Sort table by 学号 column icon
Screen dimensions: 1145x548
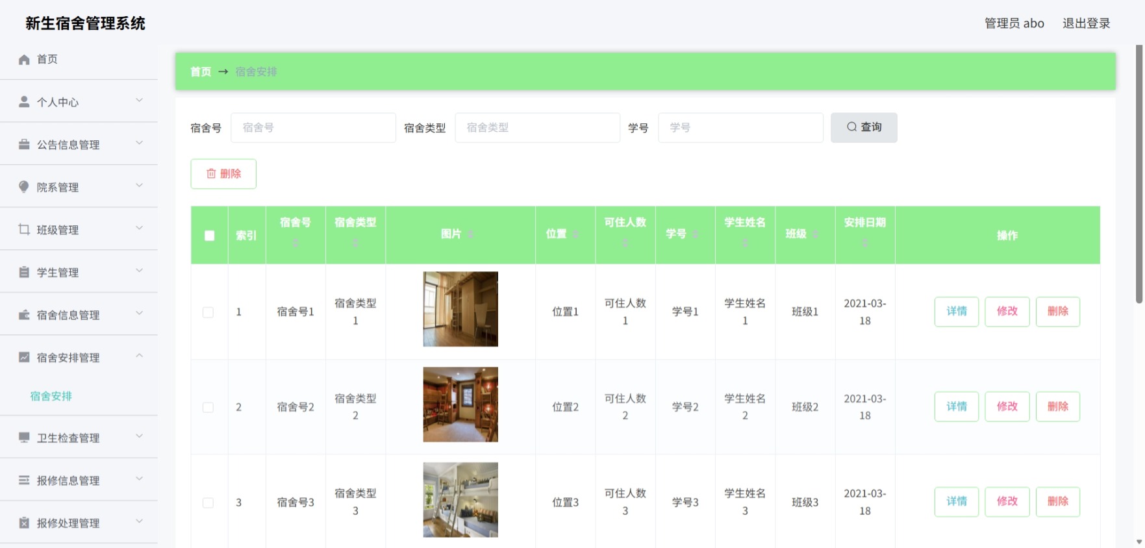coord(696,234)
